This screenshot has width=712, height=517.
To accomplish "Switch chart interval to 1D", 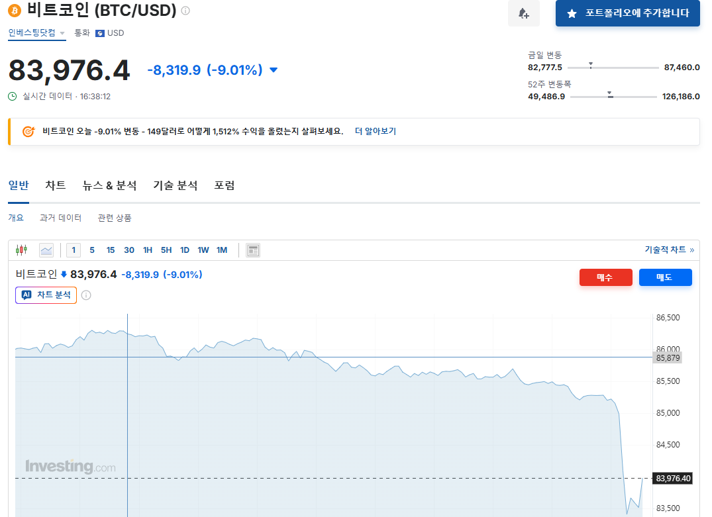I will point(184,250).
